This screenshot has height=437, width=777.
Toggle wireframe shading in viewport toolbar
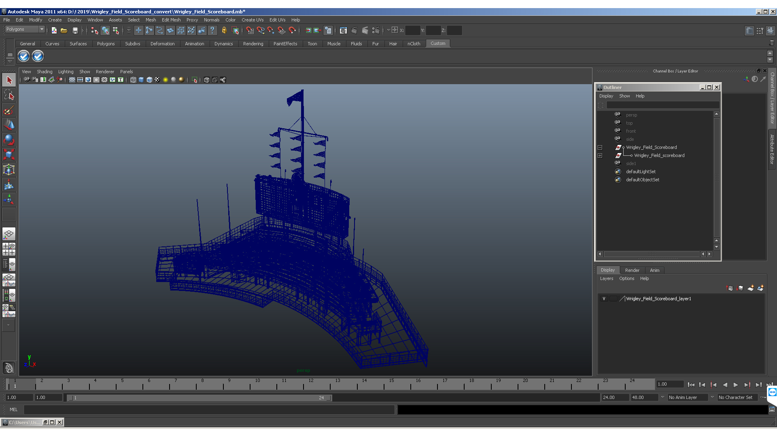[x=133, y=80]
